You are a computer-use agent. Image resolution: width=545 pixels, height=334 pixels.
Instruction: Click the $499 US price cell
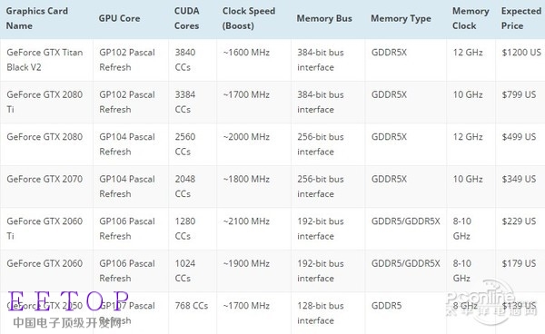[x=519, y=137]
